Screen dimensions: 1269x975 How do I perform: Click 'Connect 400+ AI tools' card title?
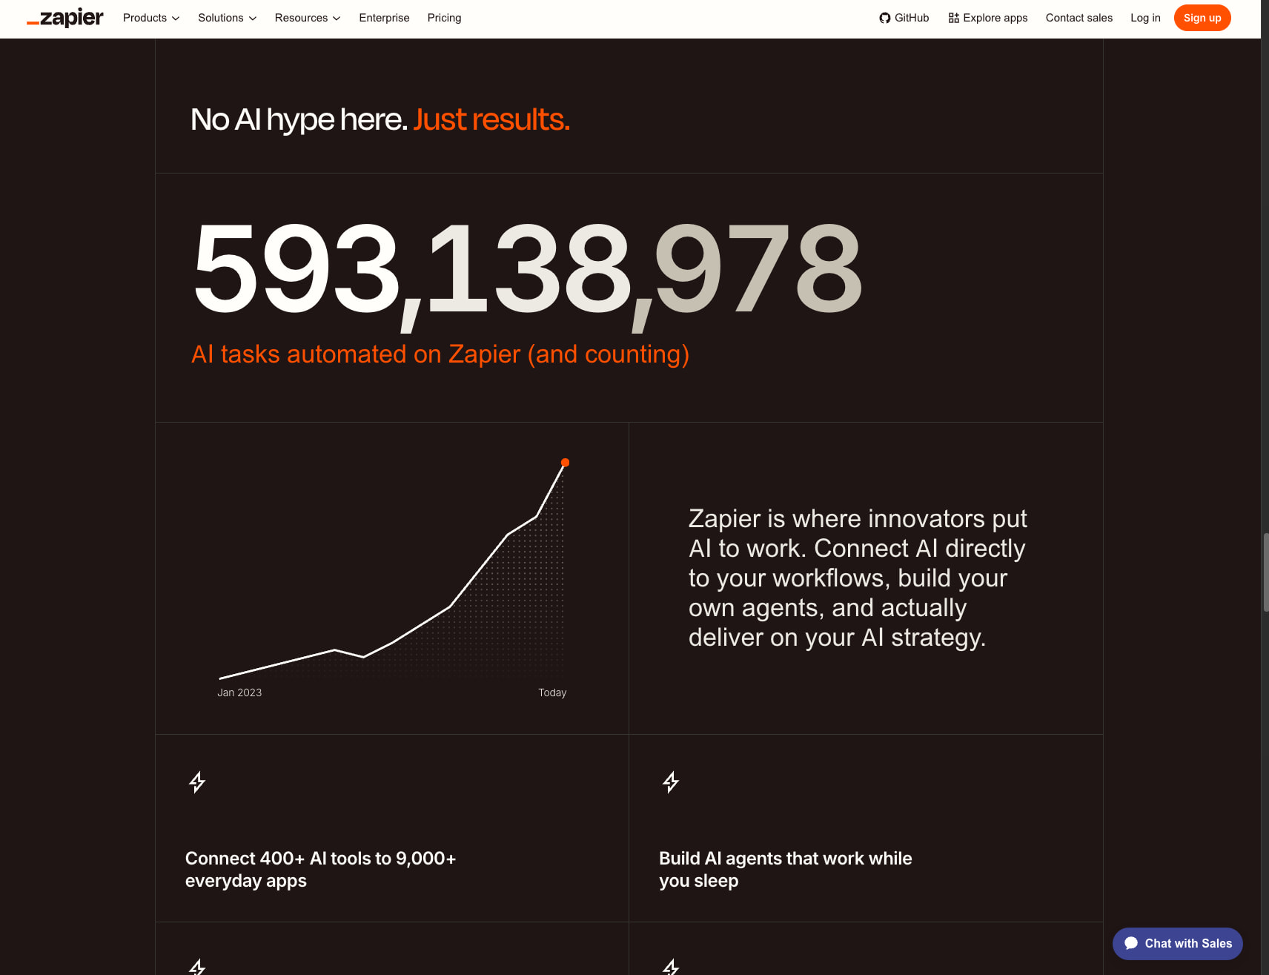[x=320, y=869]
